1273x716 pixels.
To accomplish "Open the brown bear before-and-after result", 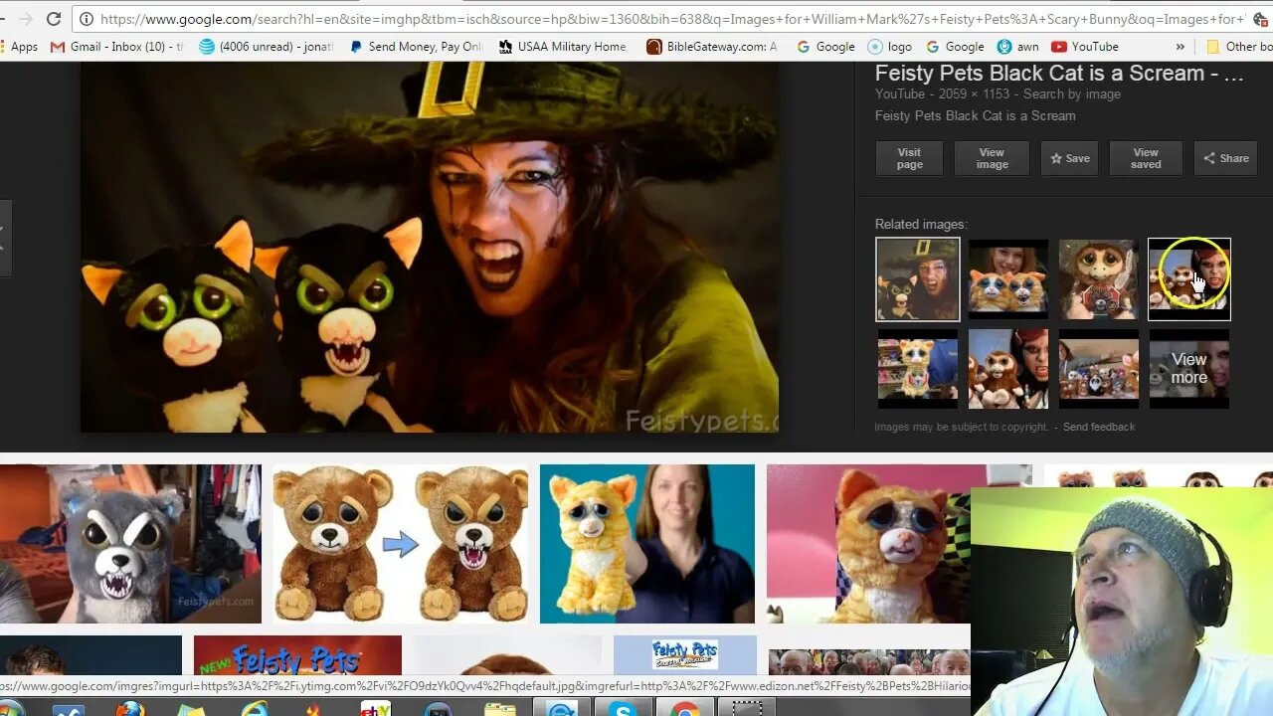I will [401, 544].
